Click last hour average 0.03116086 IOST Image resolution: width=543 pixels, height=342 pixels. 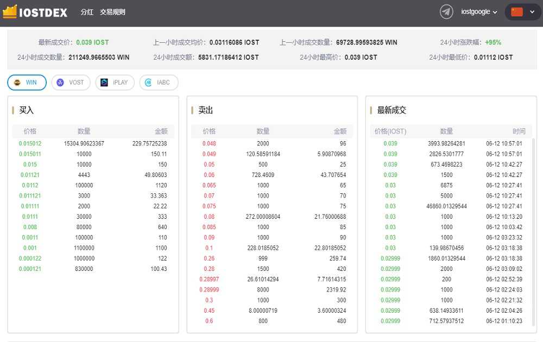234,42
